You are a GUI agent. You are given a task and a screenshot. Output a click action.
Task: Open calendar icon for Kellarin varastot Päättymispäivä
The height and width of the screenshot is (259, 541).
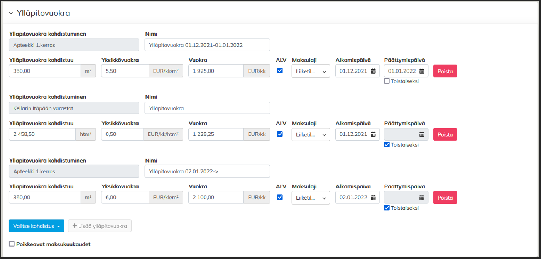422,134
